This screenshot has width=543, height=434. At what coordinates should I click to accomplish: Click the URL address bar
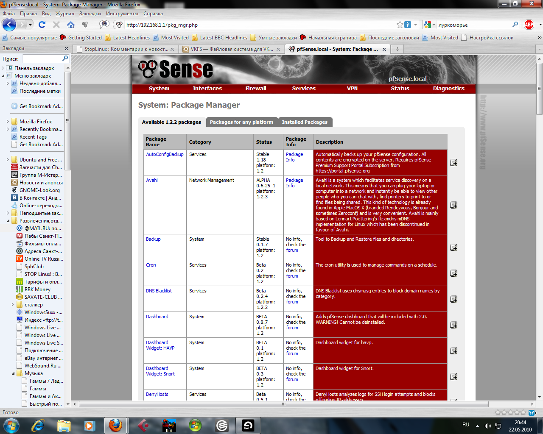(260, 25)
